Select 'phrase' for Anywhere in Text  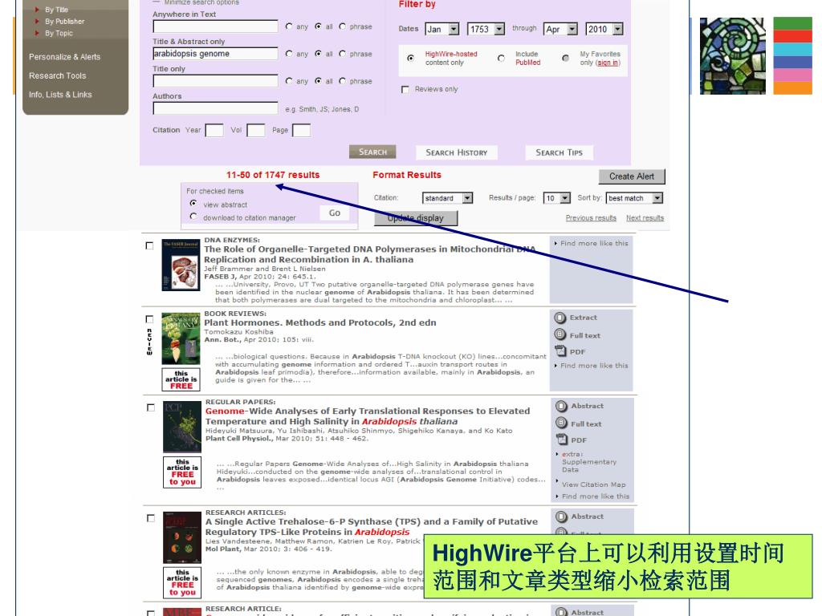(342, 26)
